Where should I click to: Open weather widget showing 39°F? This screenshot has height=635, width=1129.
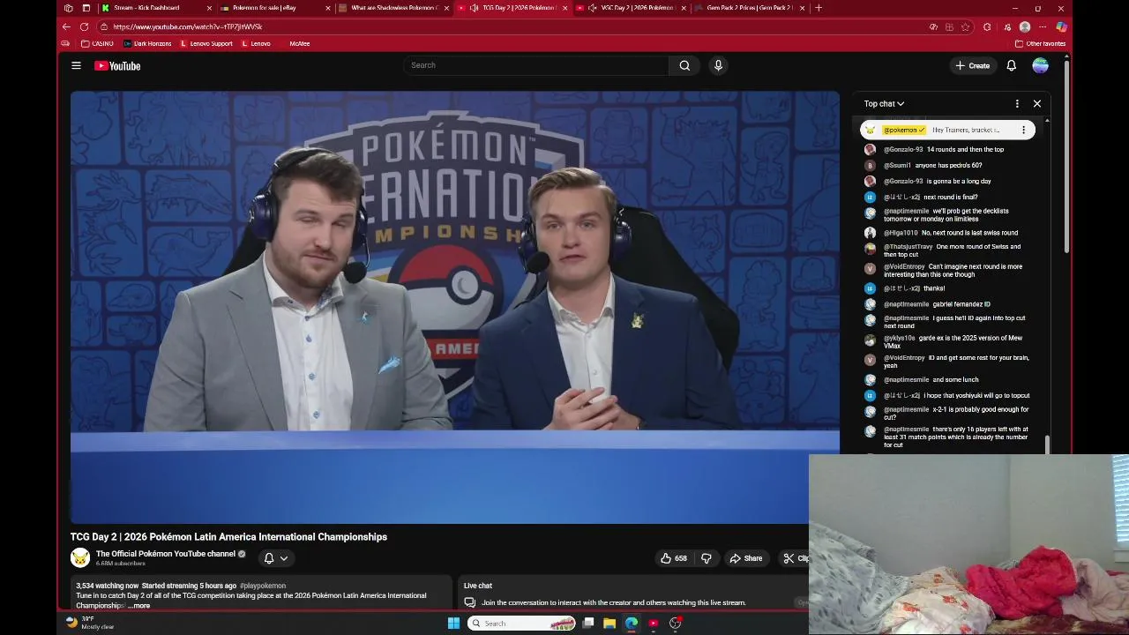click(x=90, y=623)
